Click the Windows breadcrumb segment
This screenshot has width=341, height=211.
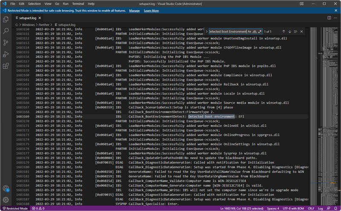click(28, 25)
